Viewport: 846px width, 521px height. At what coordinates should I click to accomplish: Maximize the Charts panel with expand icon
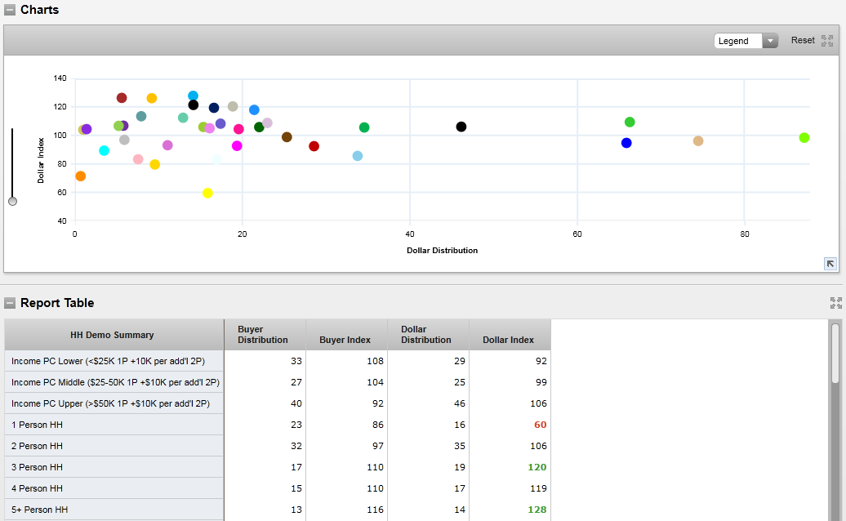point(827,41)
